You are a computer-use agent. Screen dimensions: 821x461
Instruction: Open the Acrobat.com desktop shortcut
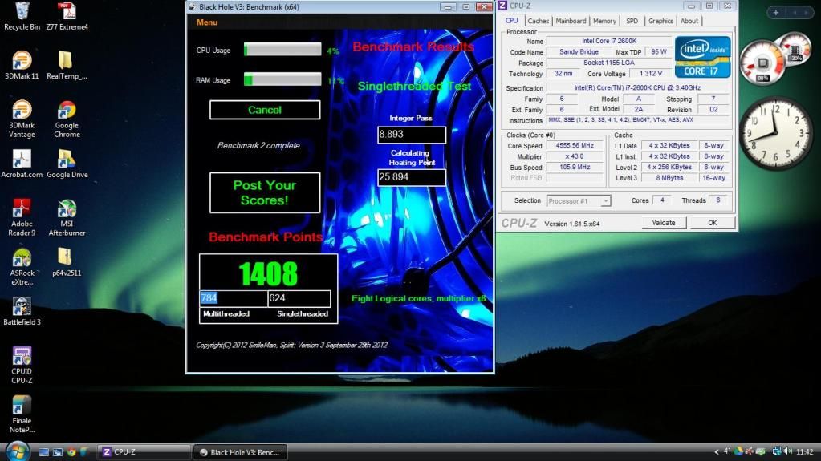pos(22,164)
